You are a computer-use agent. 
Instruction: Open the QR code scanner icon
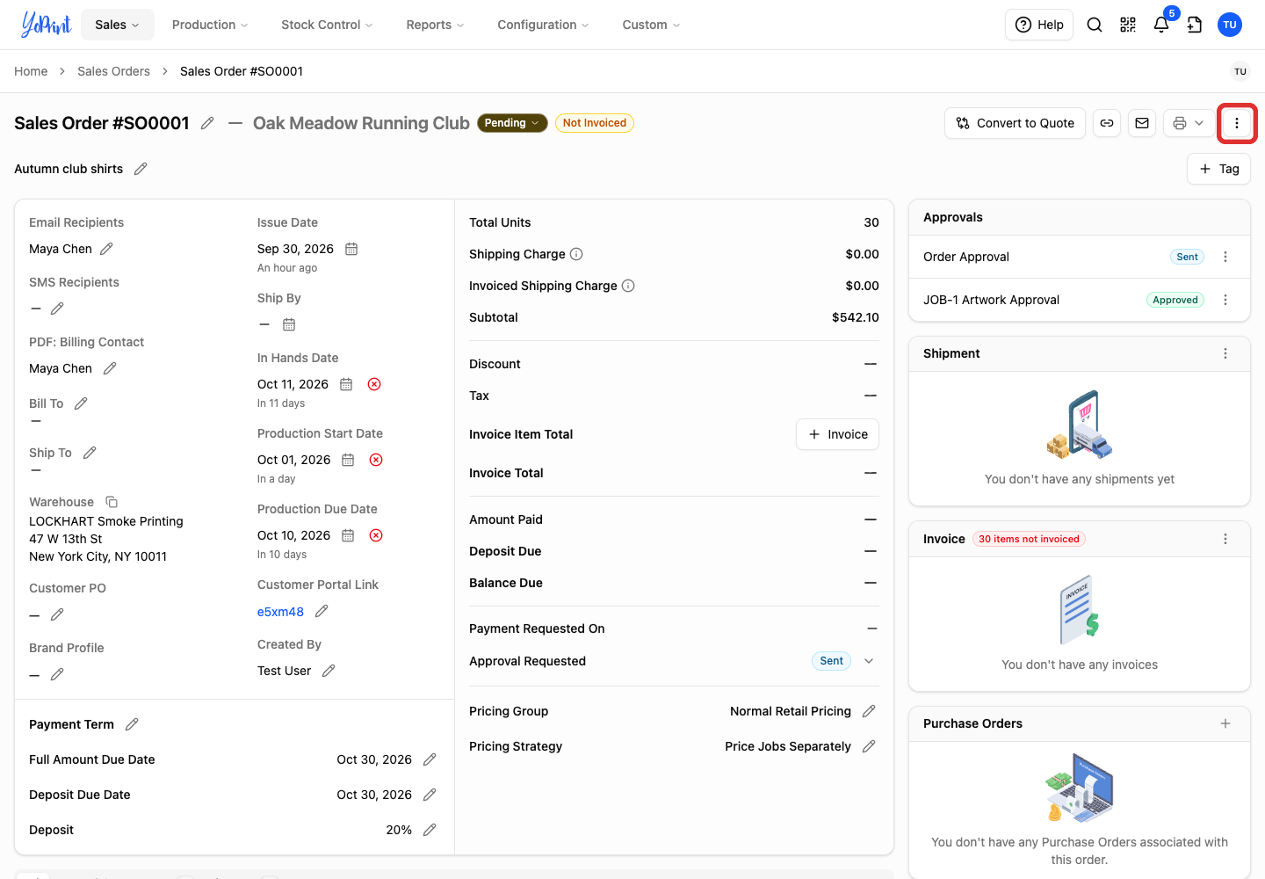point(1128,25)
